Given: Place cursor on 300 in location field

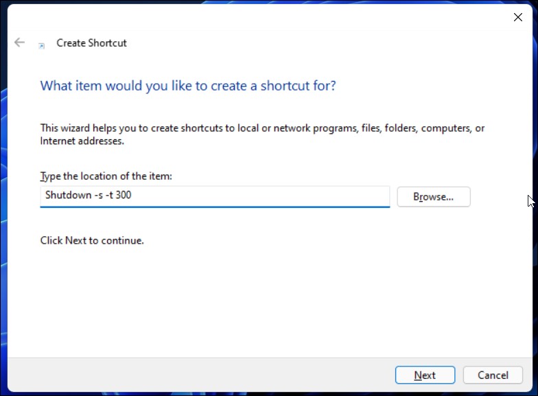Looking at the screenshot, I should [x=124, y=195].
